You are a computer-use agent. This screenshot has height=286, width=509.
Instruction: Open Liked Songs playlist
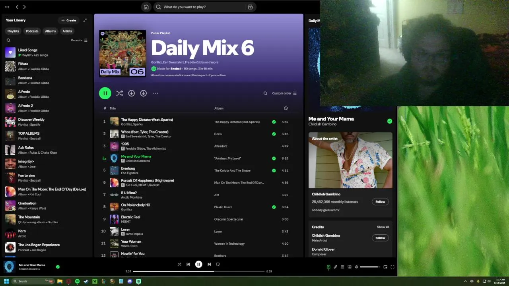point(47,52)
